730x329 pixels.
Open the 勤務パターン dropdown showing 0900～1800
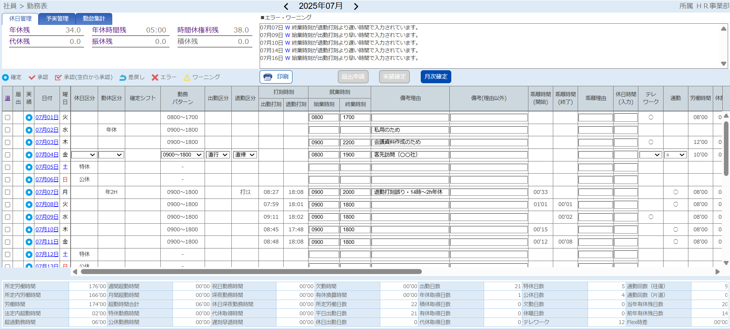pos(182,155)
